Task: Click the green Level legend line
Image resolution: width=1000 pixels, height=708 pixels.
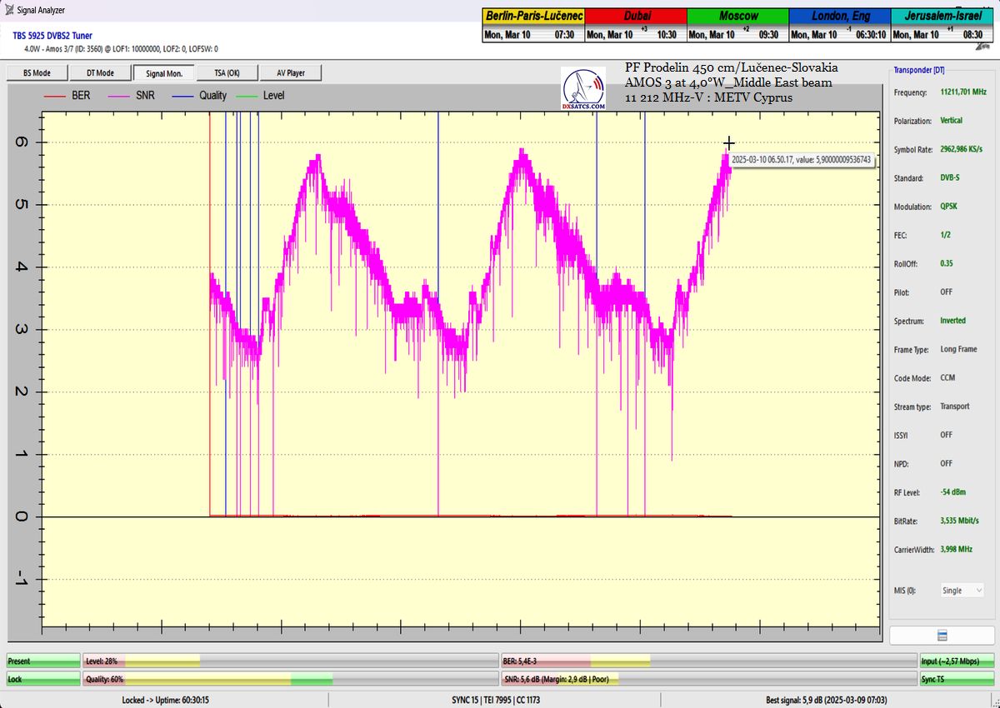Action: [247, 96]
